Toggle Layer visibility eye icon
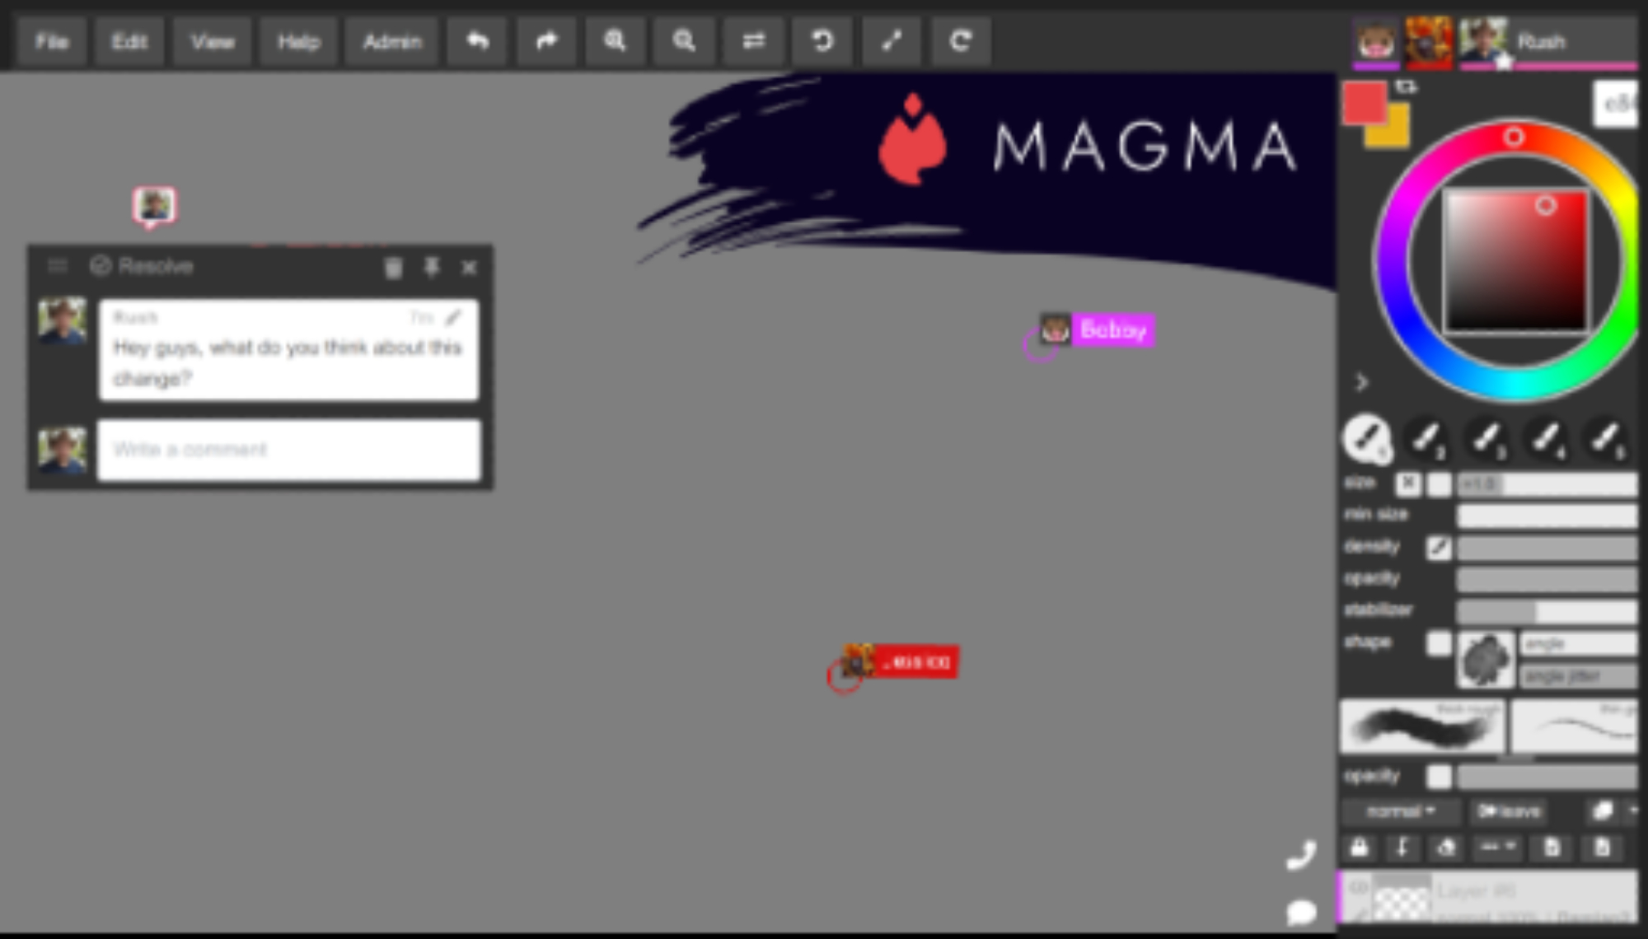The height and width of the screenshot is (939, 1648). [1359, 886]
